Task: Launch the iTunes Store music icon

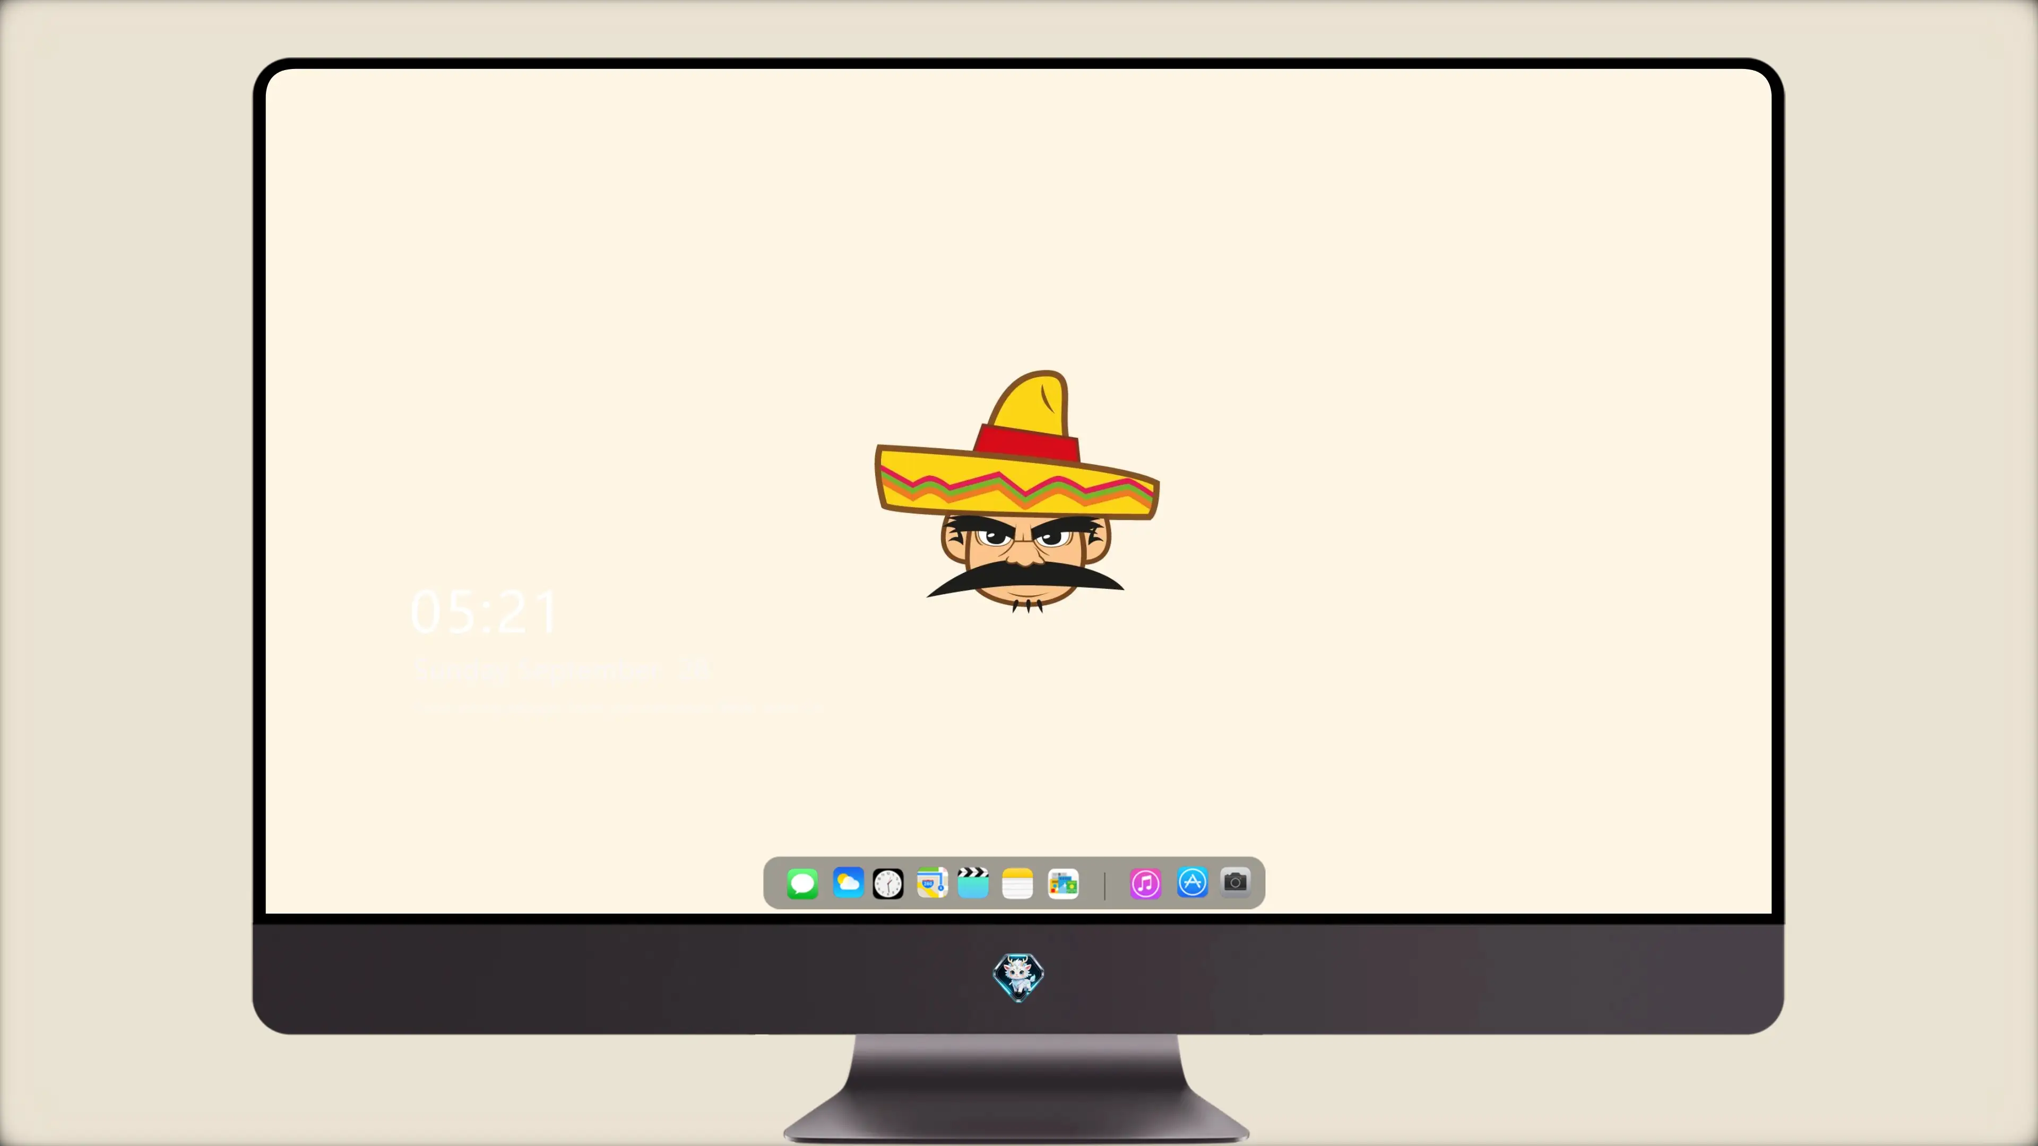Action: [x=1146, y=883]
